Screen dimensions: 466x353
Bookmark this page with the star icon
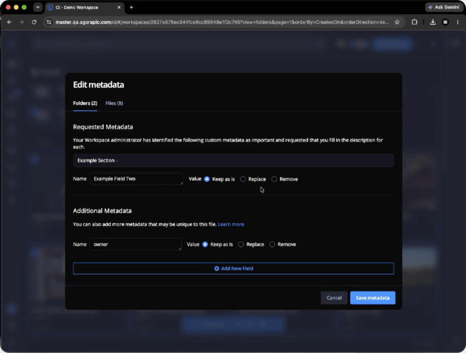click(397, 22)
